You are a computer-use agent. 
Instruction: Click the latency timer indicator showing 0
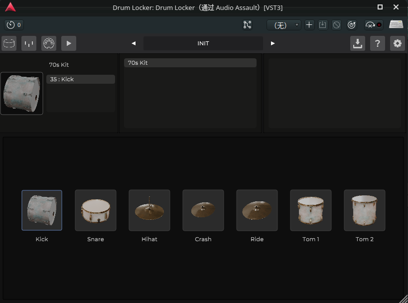click(x=14, y=25)
